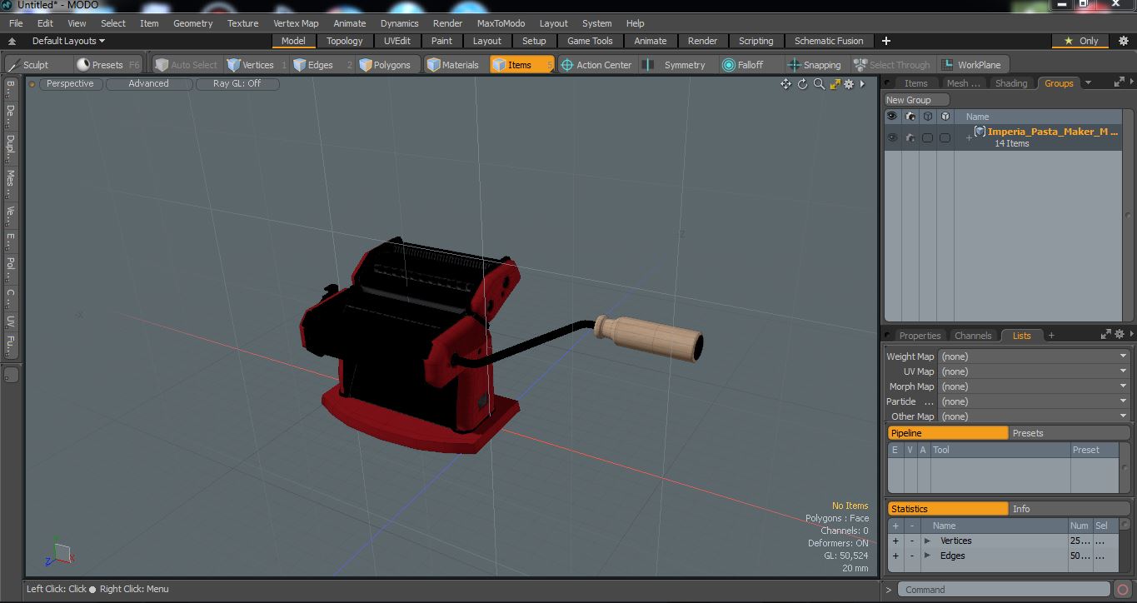Open the MaxToModo menu
The width and height of the screenshot is (1137, 603).
click(x=501, y=23)
